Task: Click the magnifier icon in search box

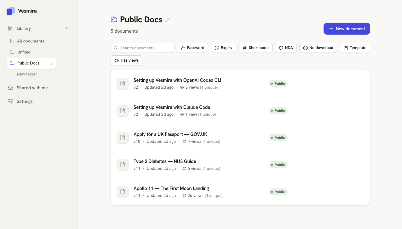Action: pyautogui.click(x=116, y=48)
